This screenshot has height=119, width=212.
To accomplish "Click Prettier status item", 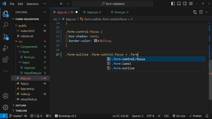I will (x=195, y=116).
